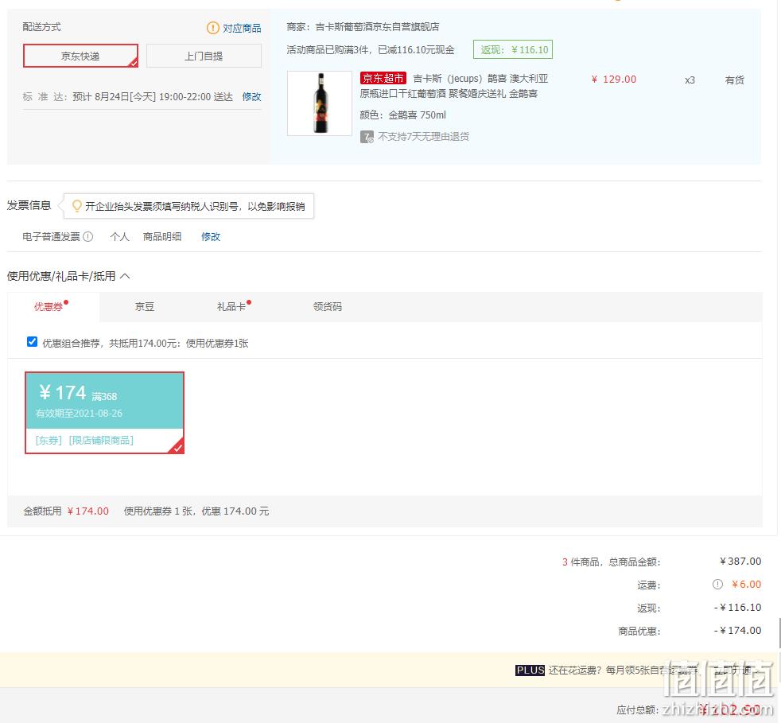
Task: Click the wine bottle product thumbnail
Action: (320, 103)
